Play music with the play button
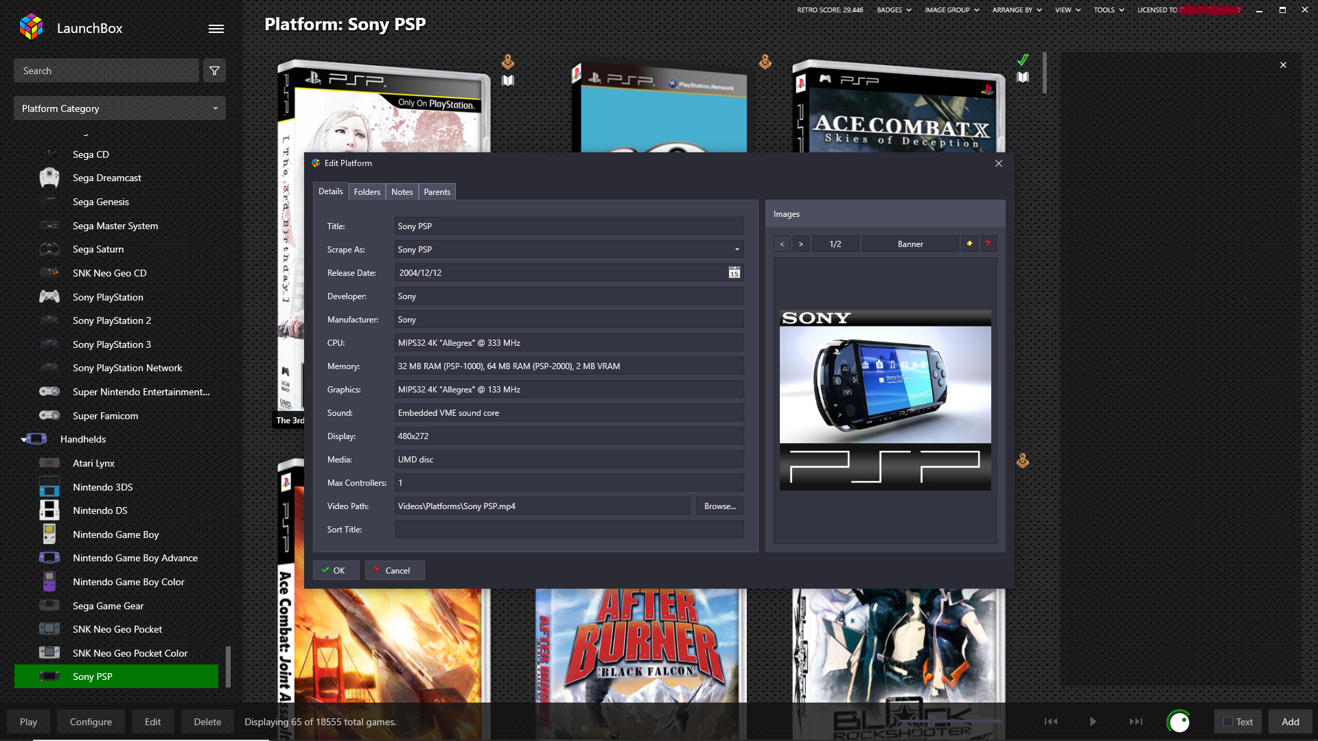This screenshot has height=741, width=1318. [1093, 722]
